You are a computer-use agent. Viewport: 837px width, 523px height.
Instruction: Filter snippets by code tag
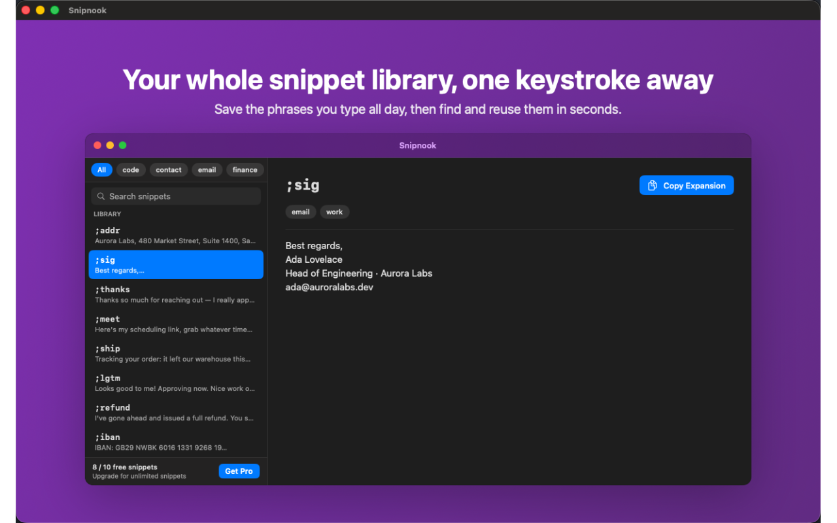coord(131,170)
